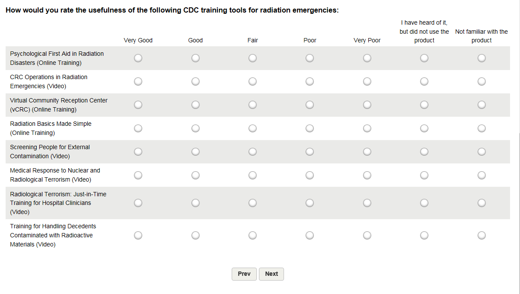Mark Handling Decedents training as not familiar
520x294 pixels.
coord(482,235)
